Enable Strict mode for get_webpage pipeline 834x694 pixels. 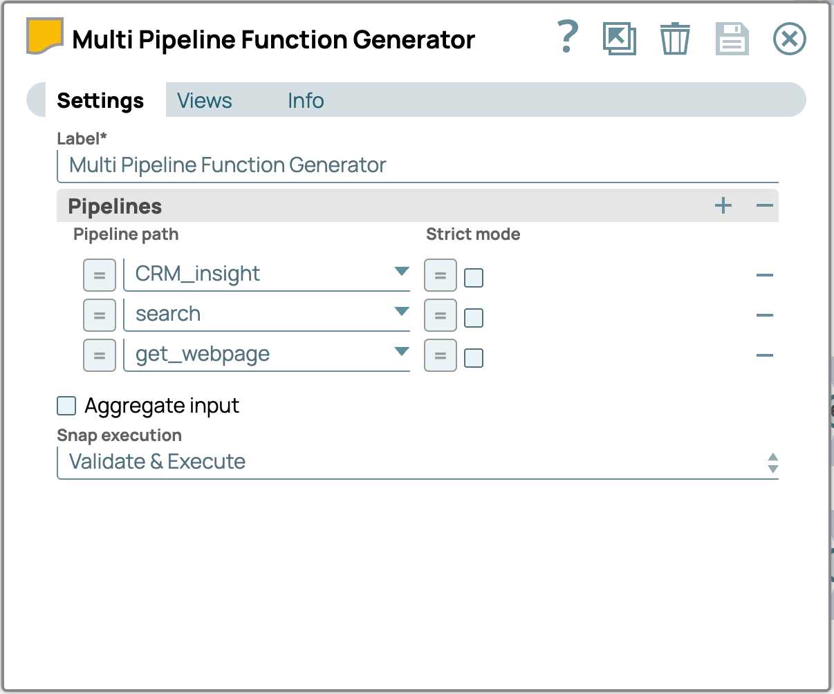tap(474, 358)
